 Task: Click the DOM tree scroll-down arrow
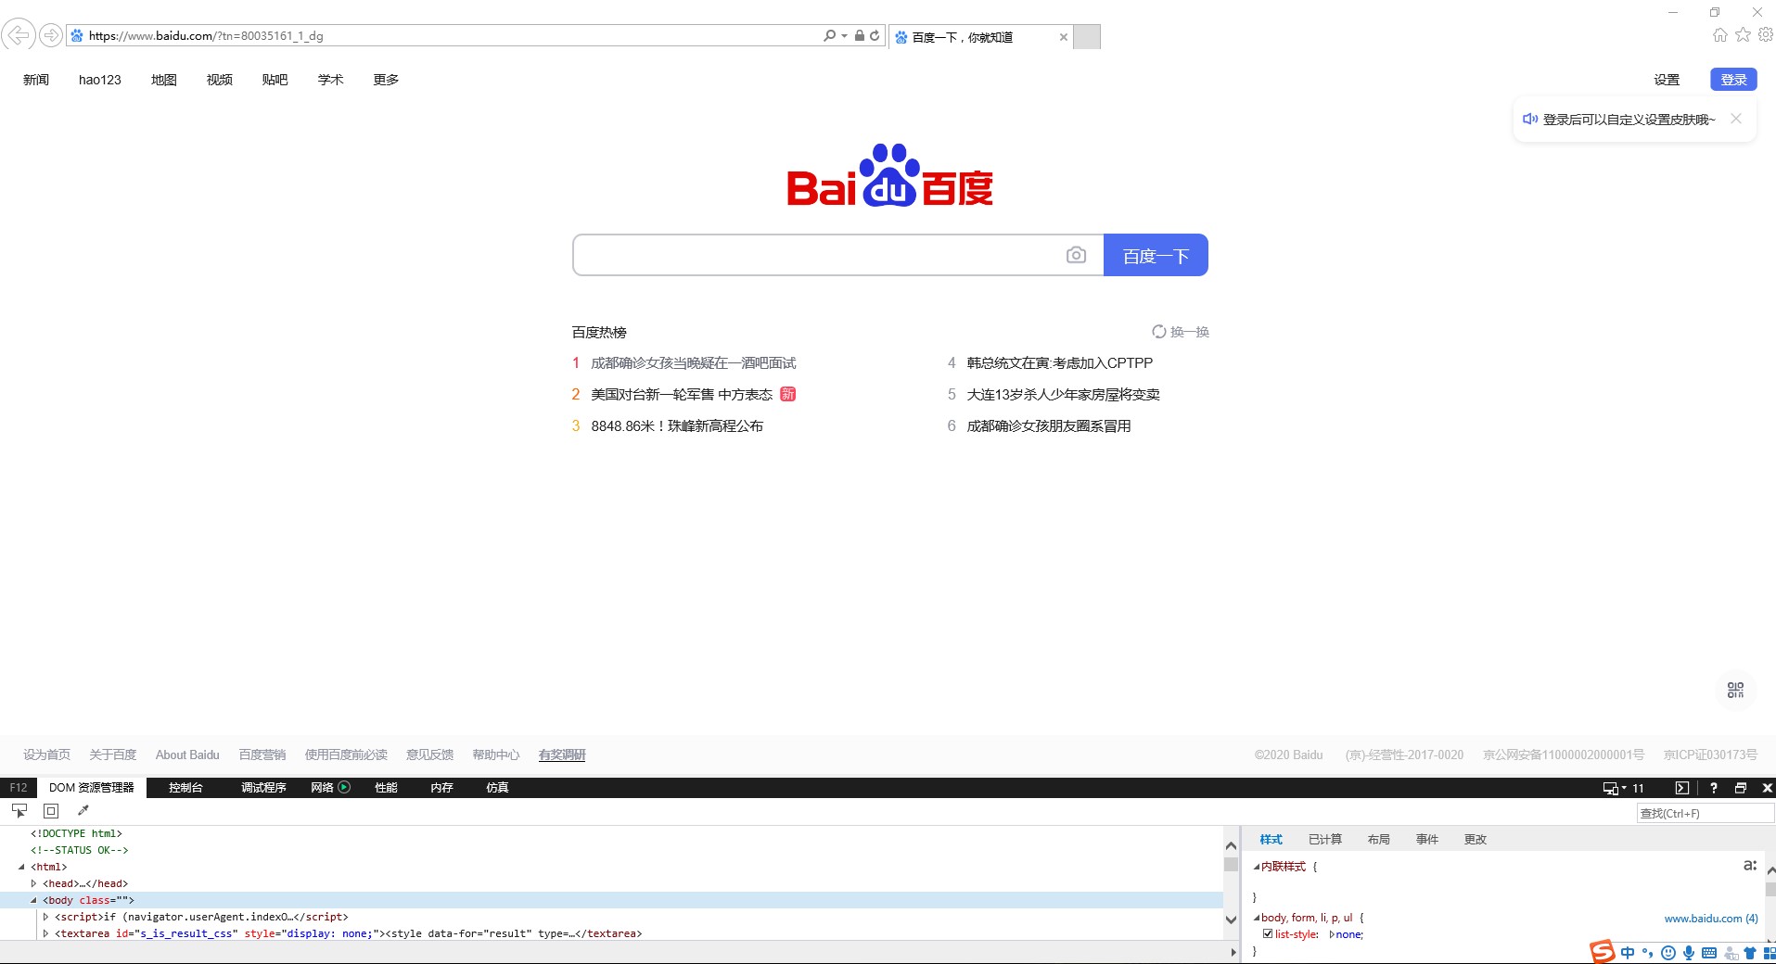tap(1231, 920)
